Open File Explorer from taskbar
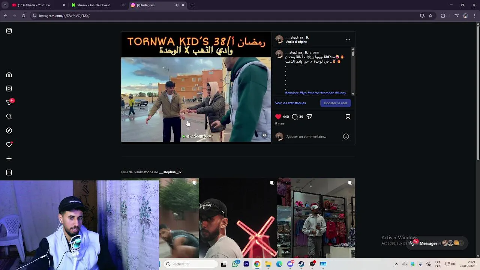Screen dimensions: 480x270 click(x=268, y=264)
